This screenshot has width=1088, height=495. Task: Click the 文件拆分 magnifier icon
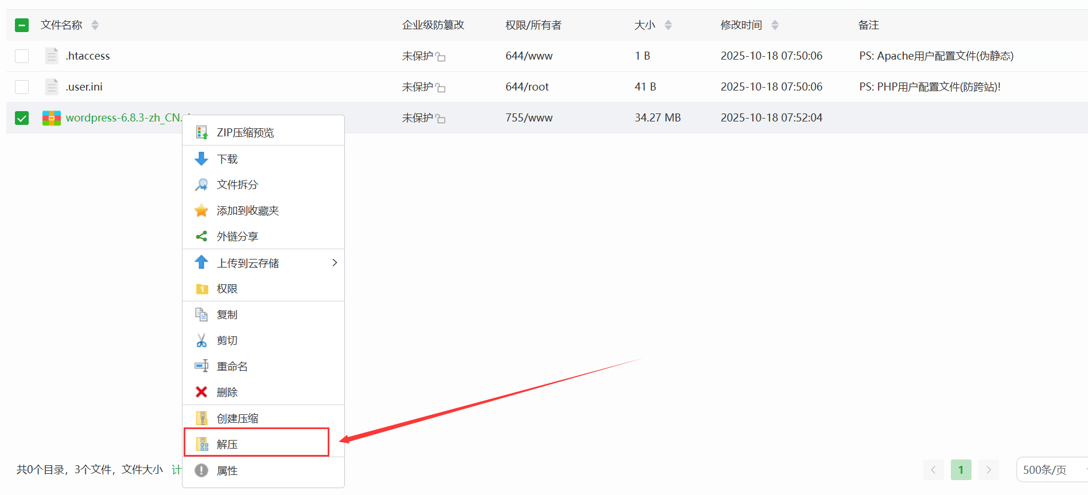click(201, 184)
